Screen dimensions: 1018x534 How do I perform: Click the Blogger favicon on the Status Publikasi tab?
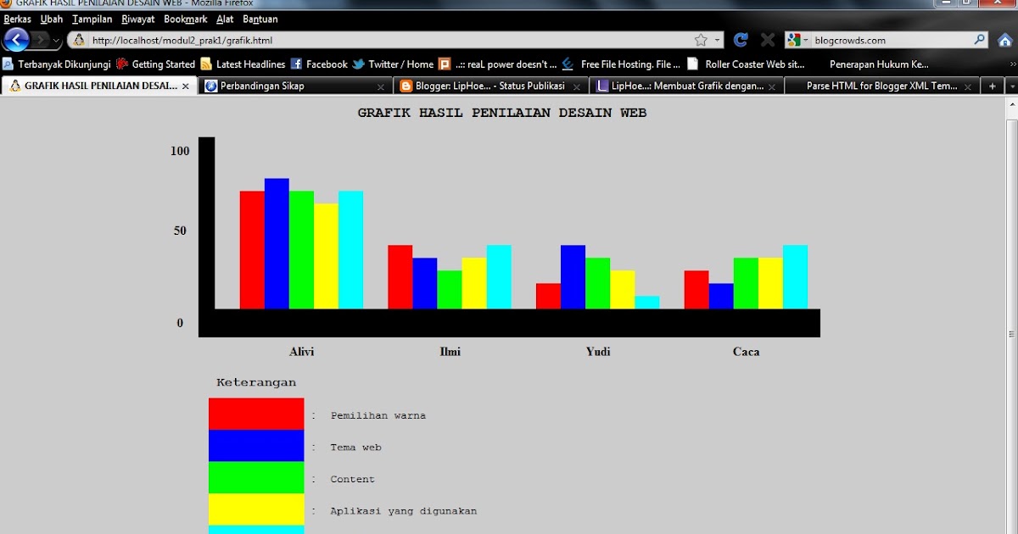[406, 86]
